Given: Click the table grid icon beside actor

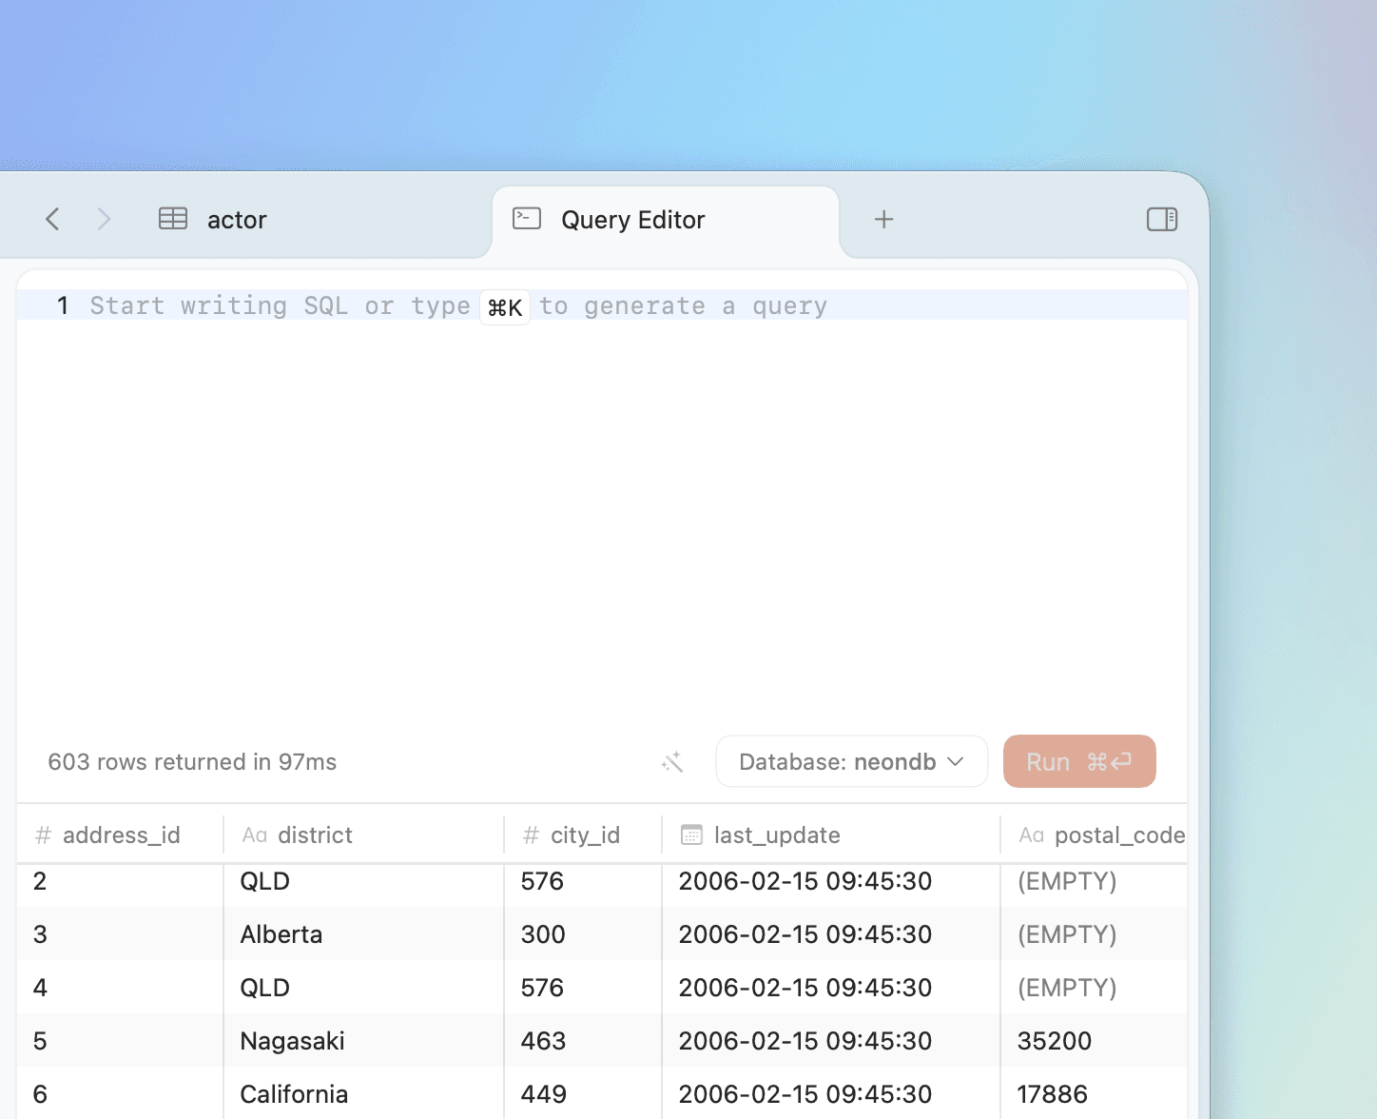Looking at the screenshot, I should pyautogui.click(x=172, y=218).
